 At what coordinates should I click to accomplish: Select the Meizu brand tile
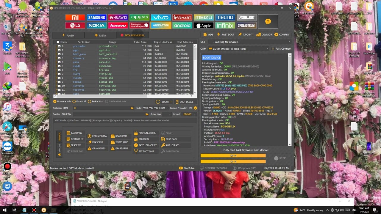(204, 18)
